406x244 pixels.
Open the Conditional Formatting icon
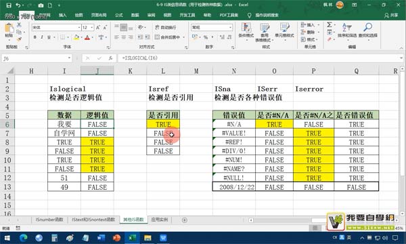(x=246, y=28)
